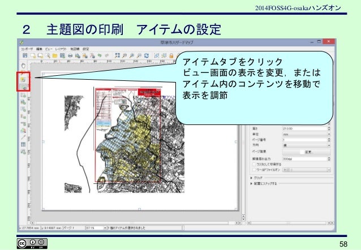Open the 設定 menu
This screenshot has height=250, width=361.
[x=86, y=49]
